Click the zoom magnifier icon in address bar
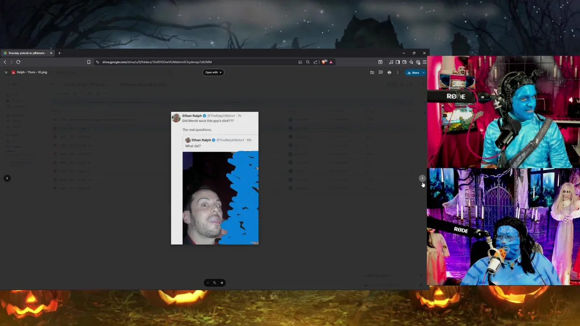 tap(308, 62)
